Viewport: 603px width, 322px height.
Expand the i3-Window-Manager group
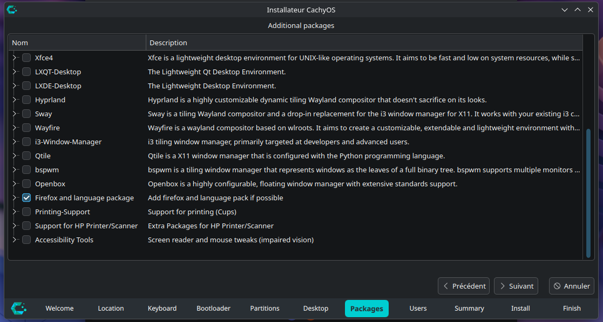click(x=15, y=142)
